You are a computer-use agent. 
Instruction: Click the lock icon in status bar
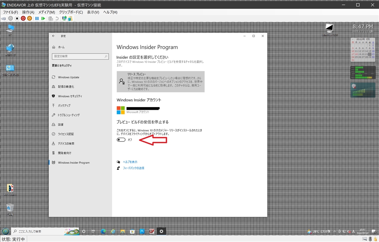pos(375,239)
